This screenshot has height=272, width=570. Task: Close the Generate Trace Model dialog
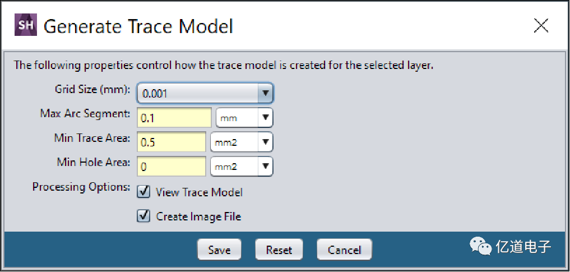[541, 26]
